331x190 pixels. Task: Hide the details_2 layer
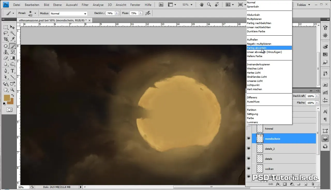coord(249,148)
